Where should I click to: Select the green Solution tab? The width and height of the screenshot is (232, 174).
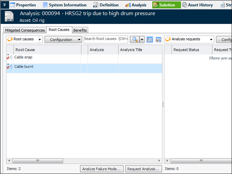click(x=166, y=5)
